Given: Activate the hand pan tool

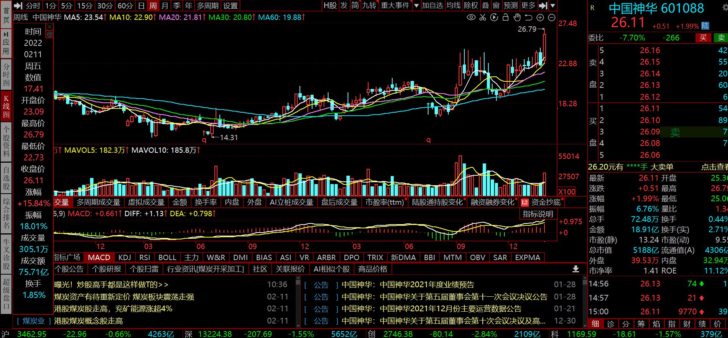Looking at the screenshot, I should [517, 17].
